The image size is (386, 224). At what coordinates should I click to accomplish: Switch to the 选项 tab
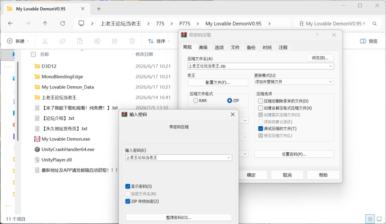[x=219, y=47]
